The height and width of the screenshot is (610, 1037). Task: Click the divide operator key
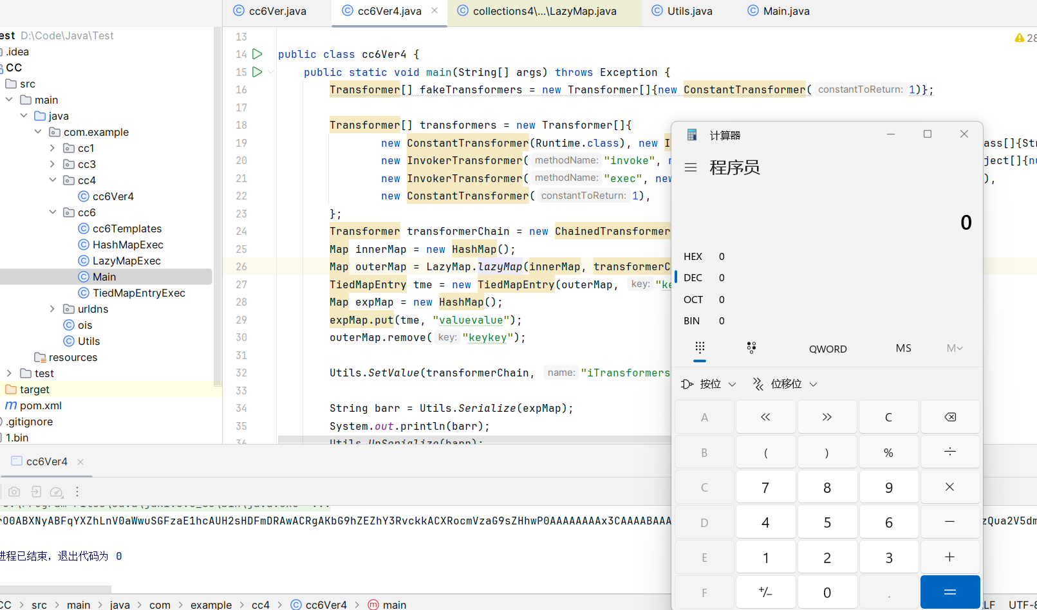[x=950, y=452]
